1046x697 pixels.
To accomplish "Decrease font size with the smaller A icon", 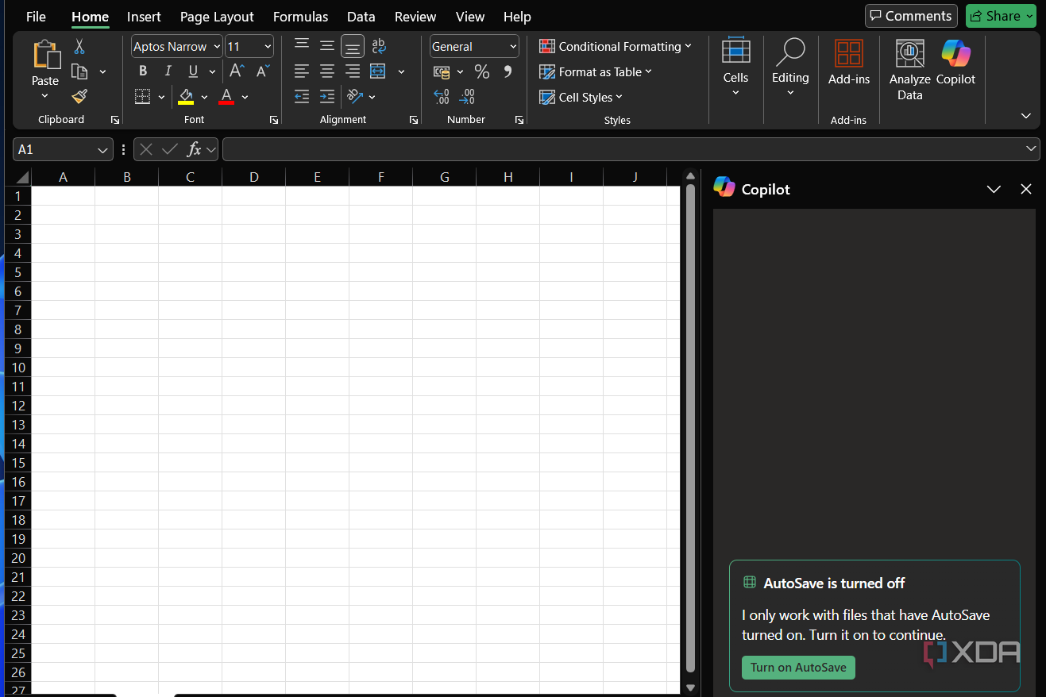I will (263, 71).
